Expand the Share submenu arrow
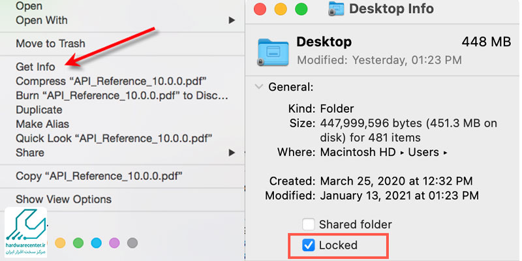Image resolution: width=522 pixels, height=261 pixels. 232,153
